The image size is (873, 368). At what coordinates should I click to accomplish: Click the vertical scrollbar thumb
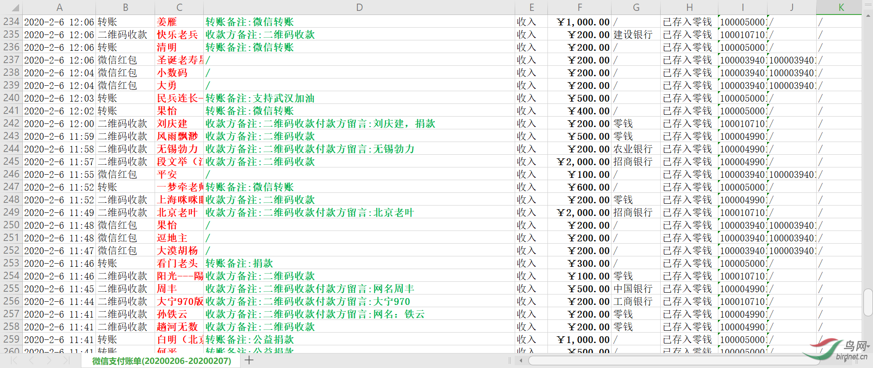[x=868, y=302]
